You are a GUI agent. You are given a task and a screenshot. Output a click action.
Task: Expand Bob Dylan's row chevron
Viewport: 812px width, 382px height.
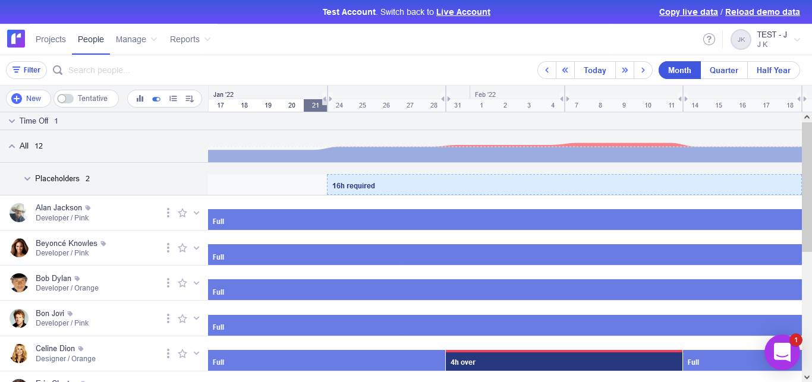[x=196, y=283]
